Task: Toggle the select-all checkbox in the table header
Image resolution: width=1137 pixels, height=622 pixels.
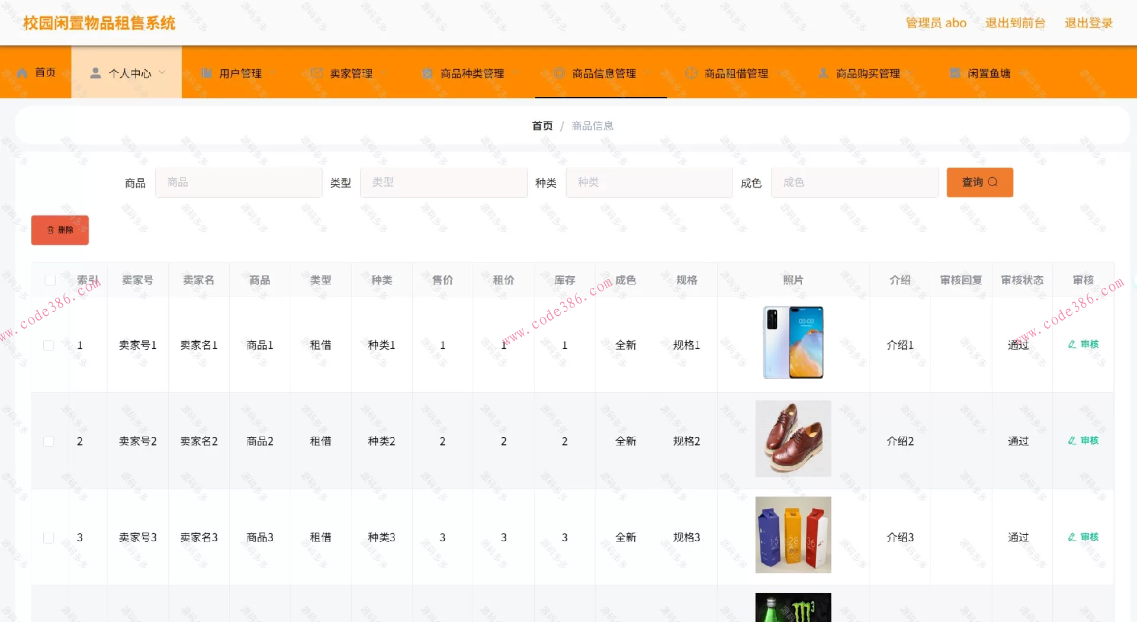Action: [50, 280]
